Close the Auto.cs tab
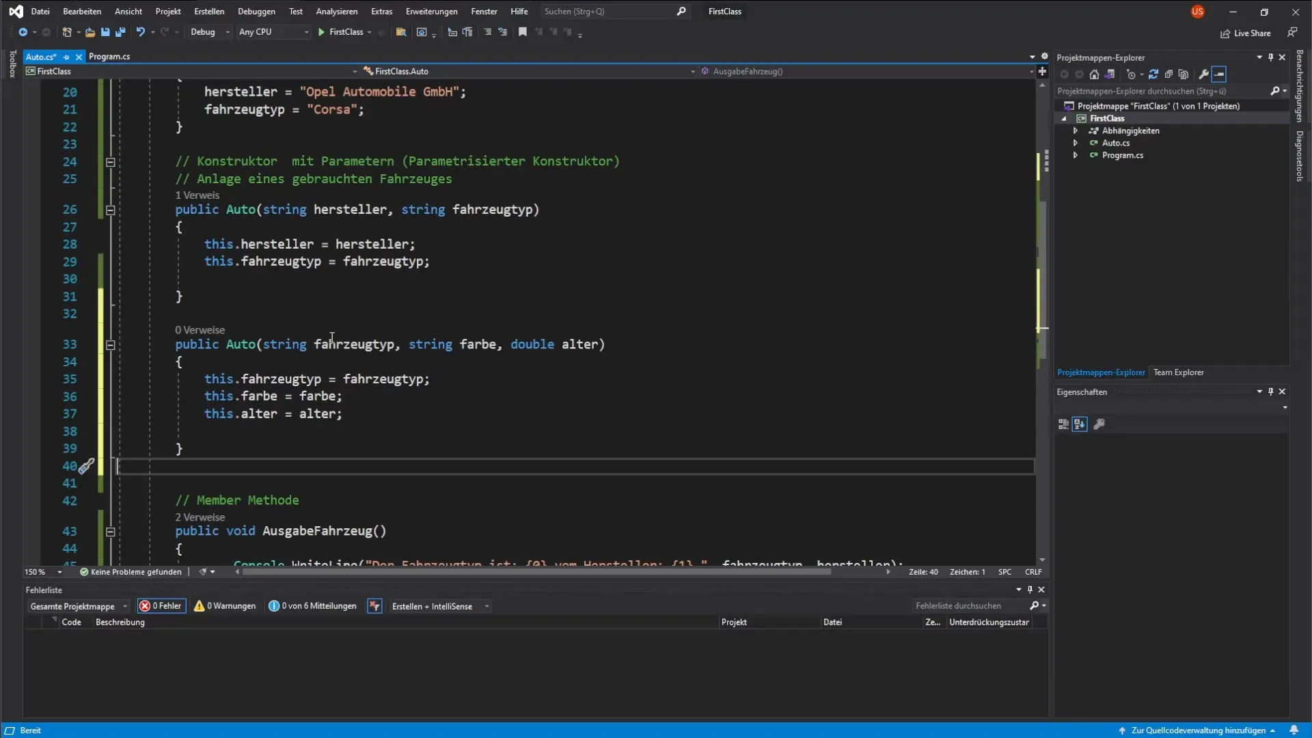The image size is (1312, 738). click(79, 57)
